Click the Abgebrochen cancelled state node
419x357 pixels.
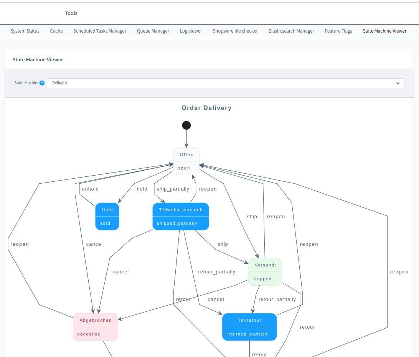pyautogui.click(x=96, y=327)
